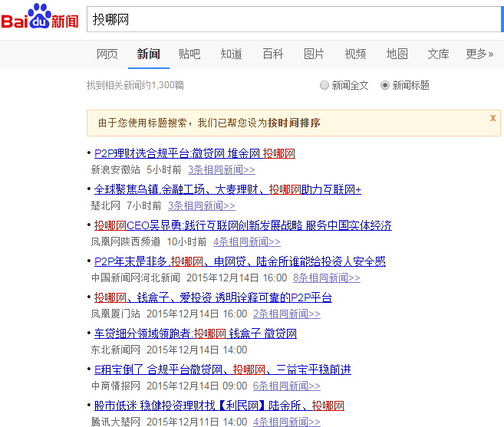
Task: Click source text 中国新闻网河北新闻
Action: (x=135, y=278)
